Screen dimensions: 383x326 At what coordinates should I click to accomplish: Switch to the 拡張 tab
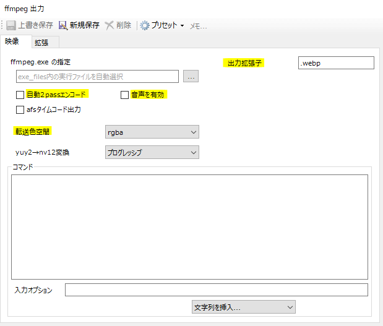click(41, 42)
